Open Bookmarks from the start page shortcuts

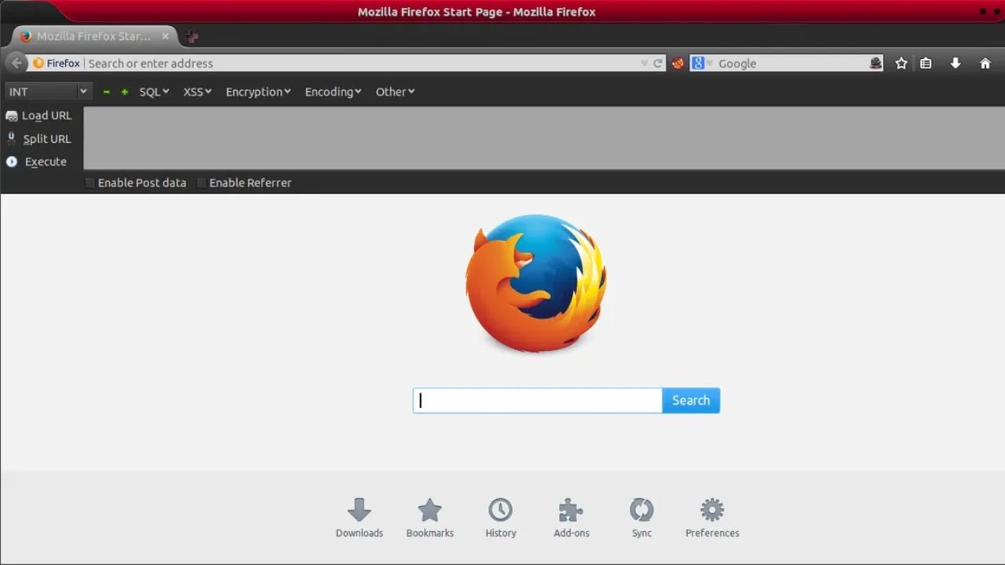tap(430, 518)
